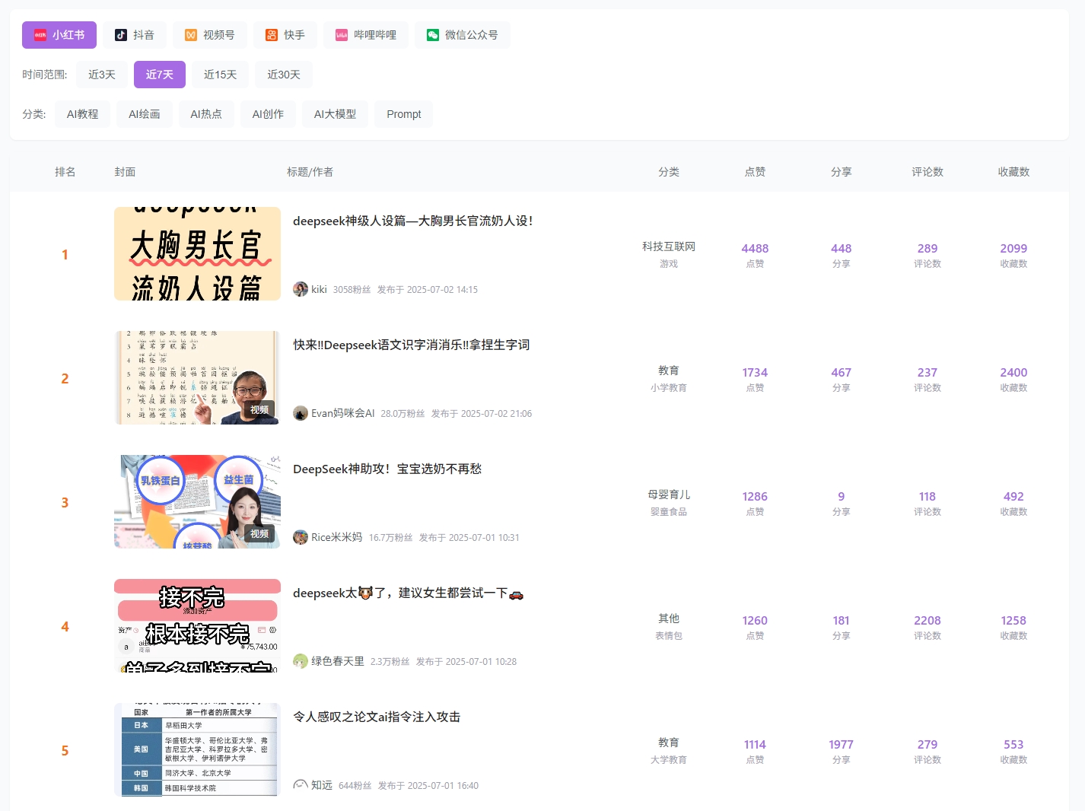Viewport: 1085px width, 811px height.
Task: Click author name 绿色春天里
Action: tap(338, 661)
